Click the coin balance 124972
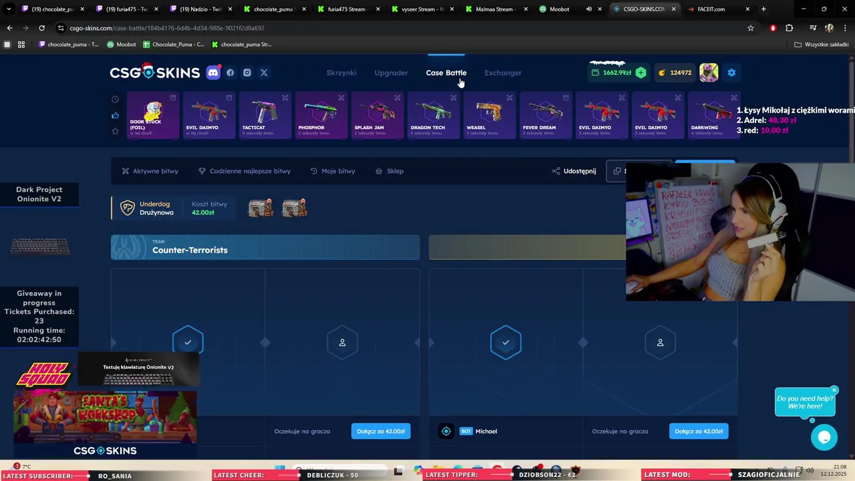This screenshot has height=481, width=855. 675,73
